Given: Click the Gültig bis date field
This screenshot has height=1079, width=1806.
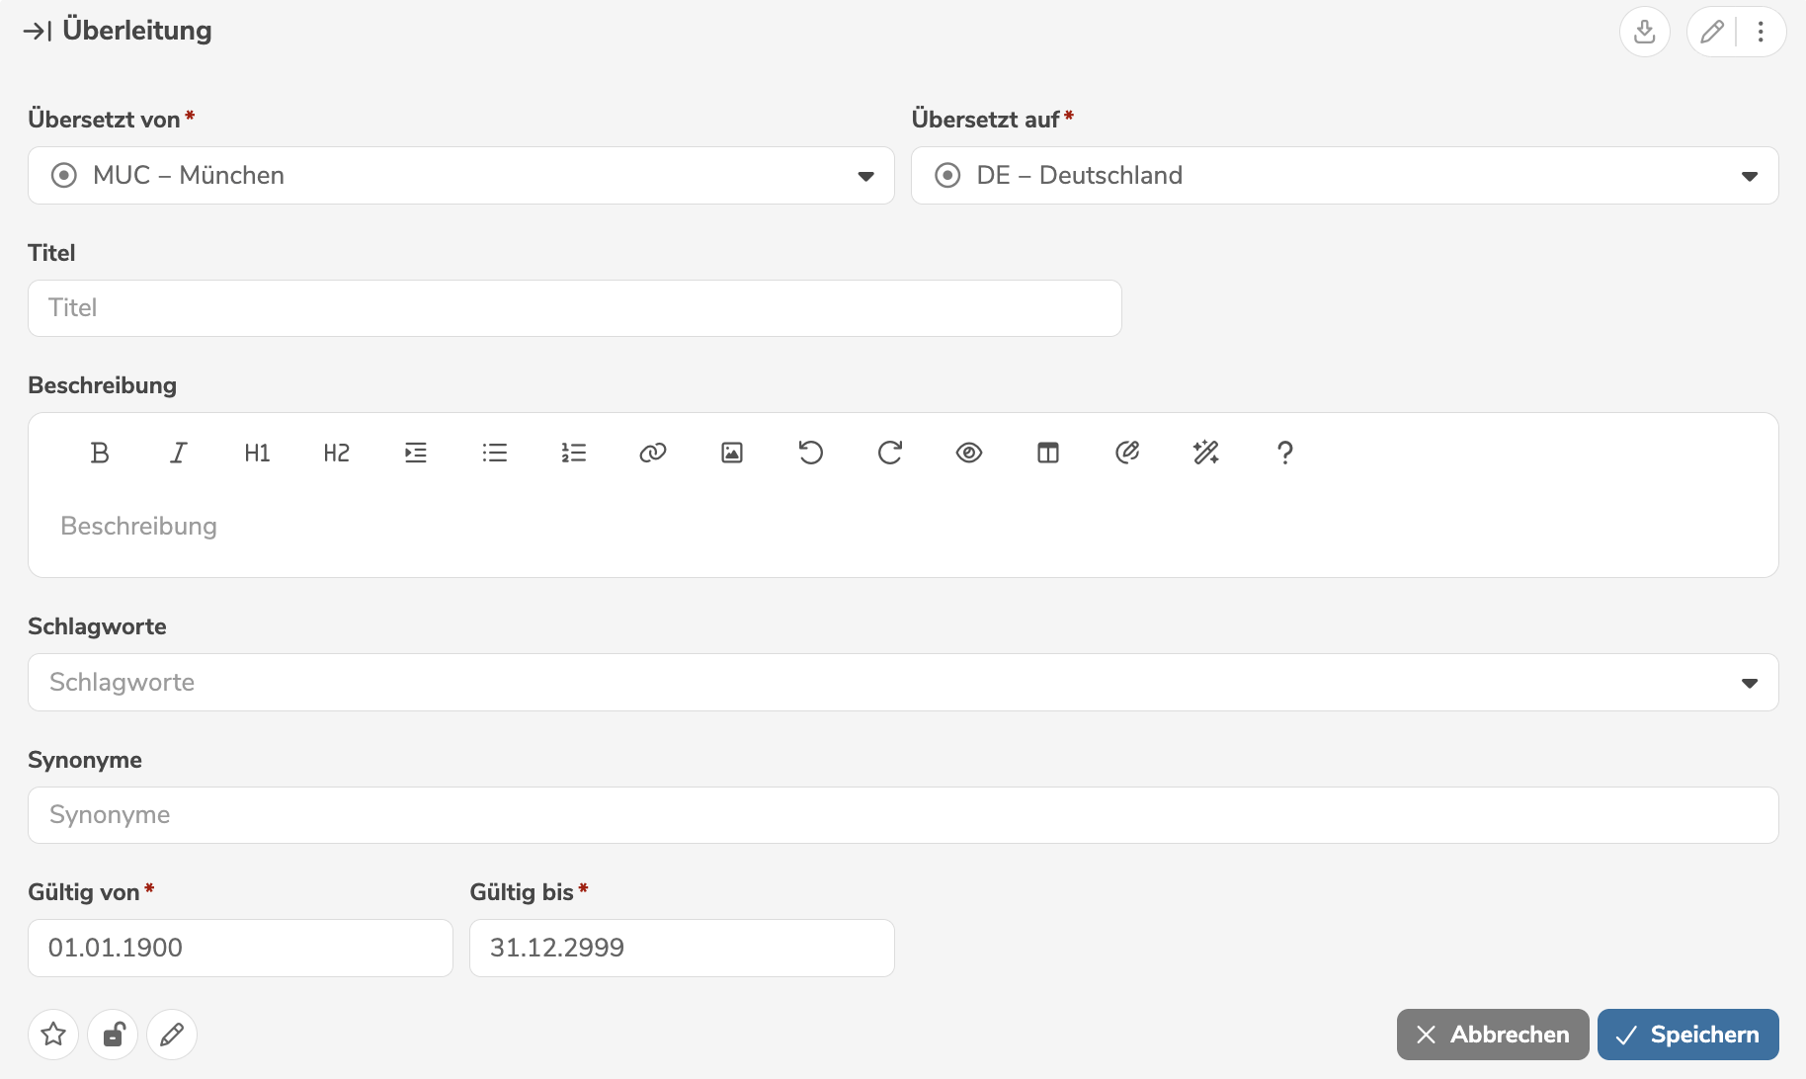Looking at the screenshot, I should click(682, 948).
